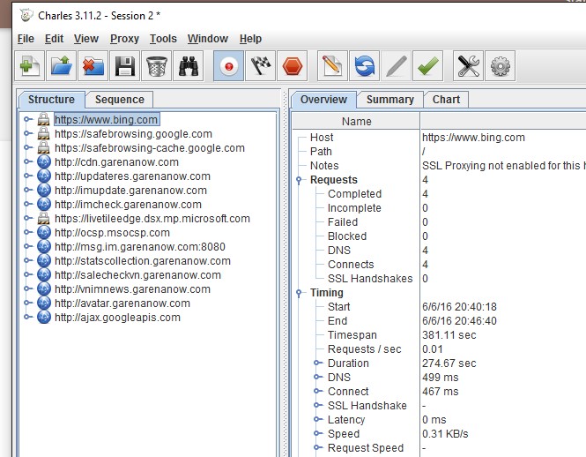This screenshot has width=586, height=457.
Task: Expand the Duration row details
Action: click(x=317, y=363)
